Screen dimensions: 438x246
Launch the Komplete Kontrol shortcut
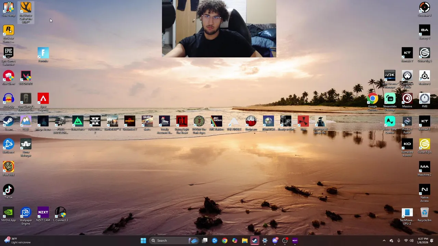click(x=407, y=148)
